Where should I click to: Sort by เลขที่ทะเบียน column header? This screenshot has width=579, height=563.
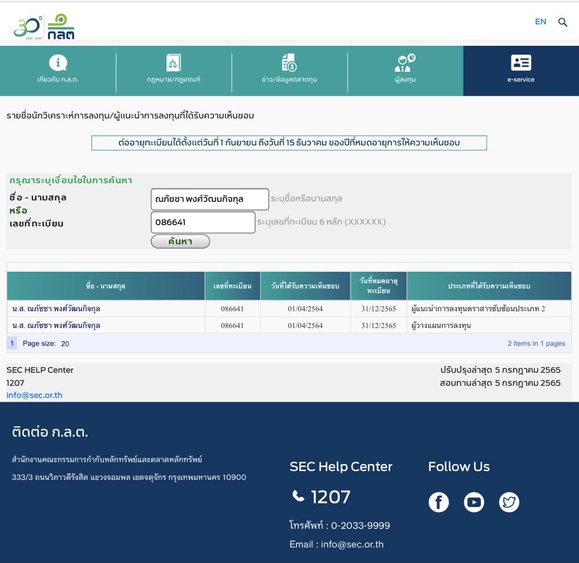232,286
